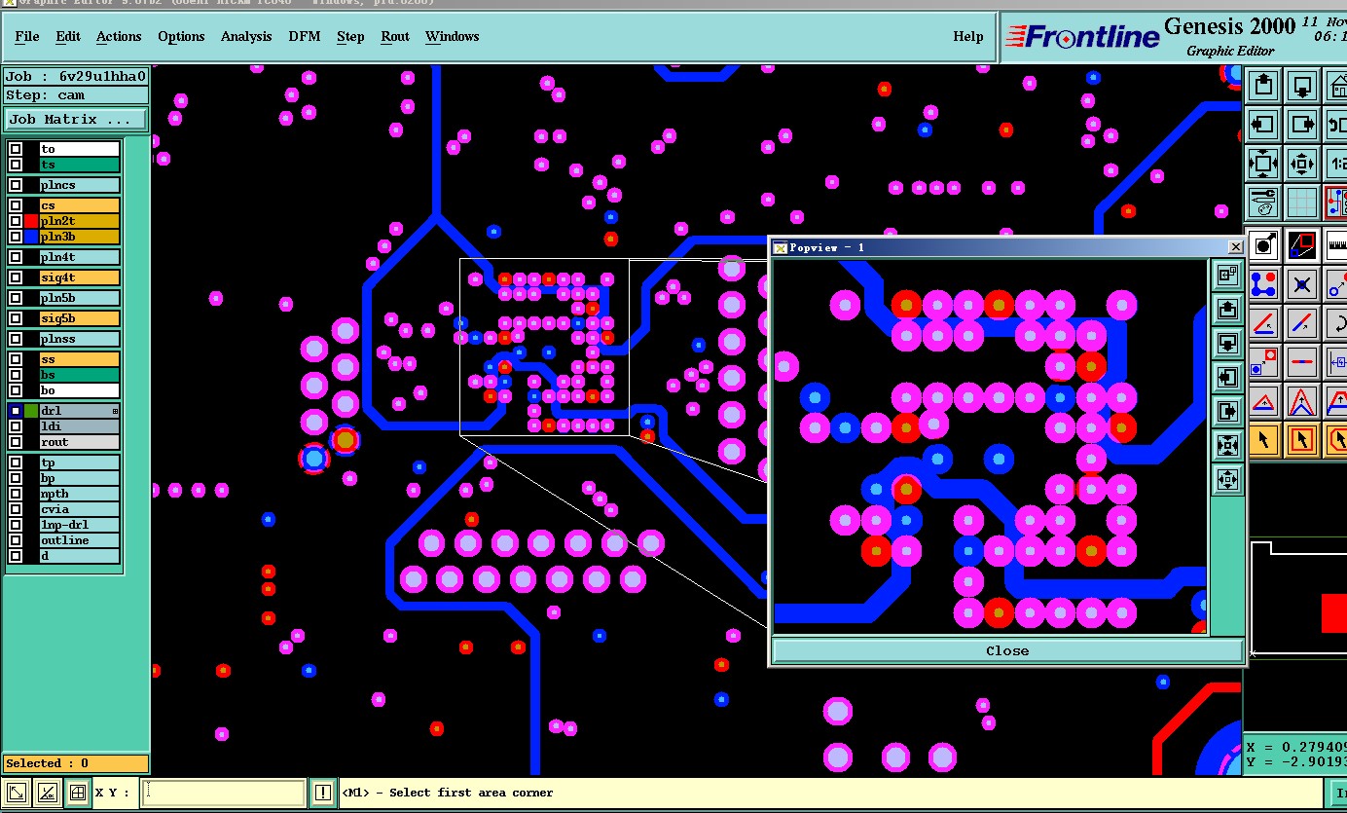Toggle the checkbox for layer cs
This screenshot has height=813, width=1347.
16,205
